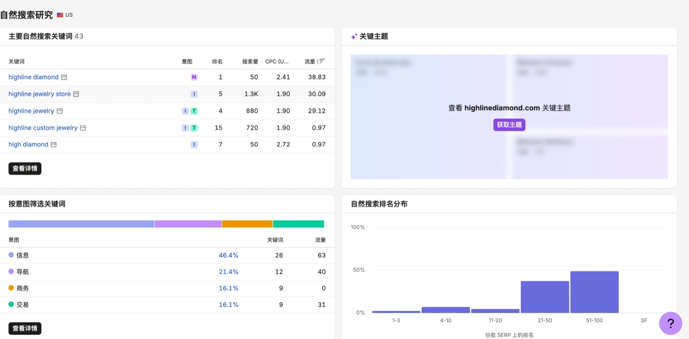The image size is (689, 339).
Task: Click the sparkle icon beside 关键主题
Action: (354, 37)
